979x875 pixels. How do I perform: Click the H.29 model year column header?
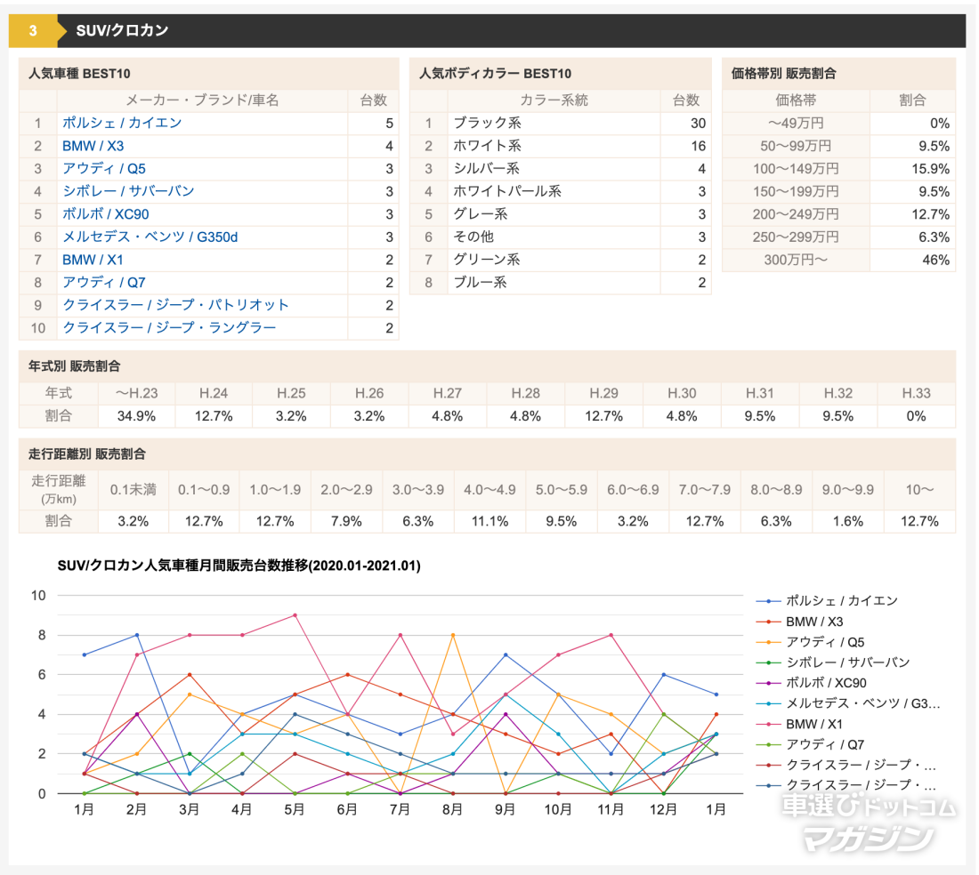603,394
